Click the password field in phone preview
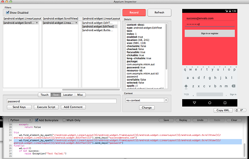Viewport: 249px width, 159px height. point(210,24)
